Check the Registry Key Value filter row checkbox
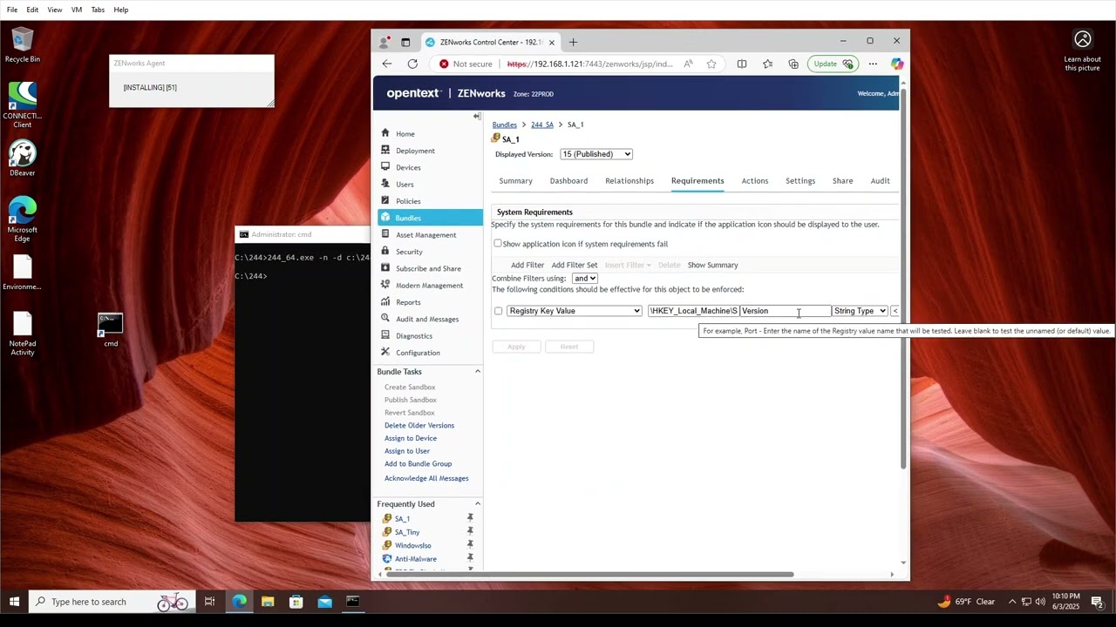The height and width of the screenshot is (627, 1116). [x=498, y=311]
